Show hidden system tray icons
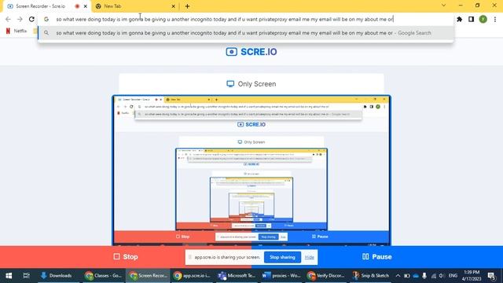503x283 pixels. pos(398,275)
